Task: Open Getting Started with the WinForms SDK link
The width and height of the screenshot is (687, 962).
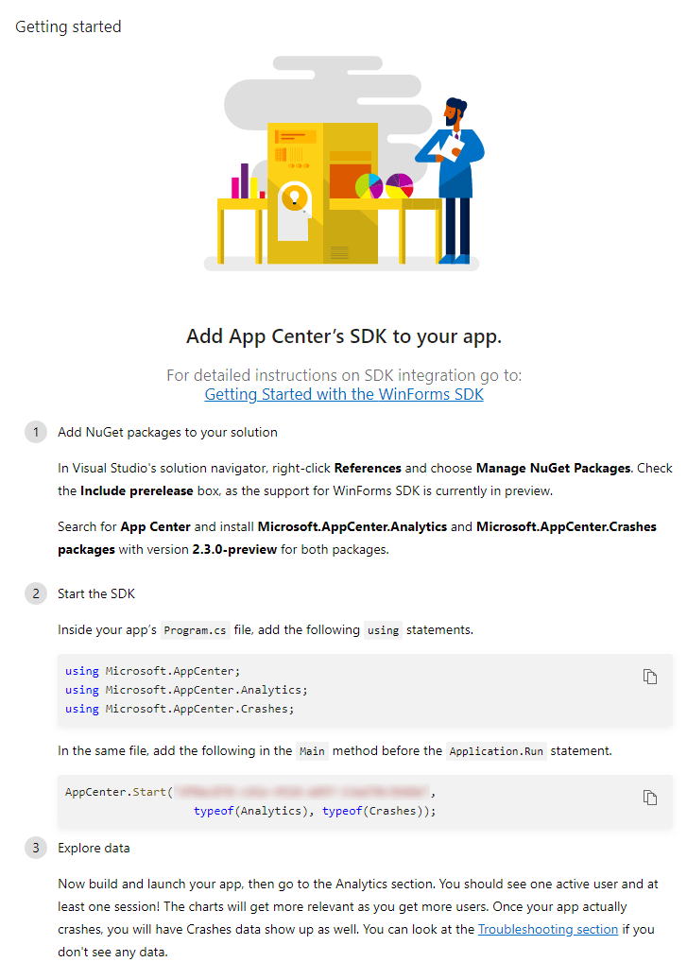Action: coord(344,394)
